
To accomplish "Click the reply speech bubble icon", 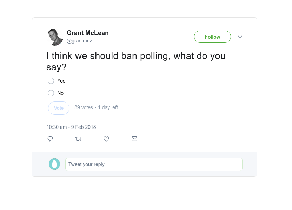I will [x=50, y=139].
